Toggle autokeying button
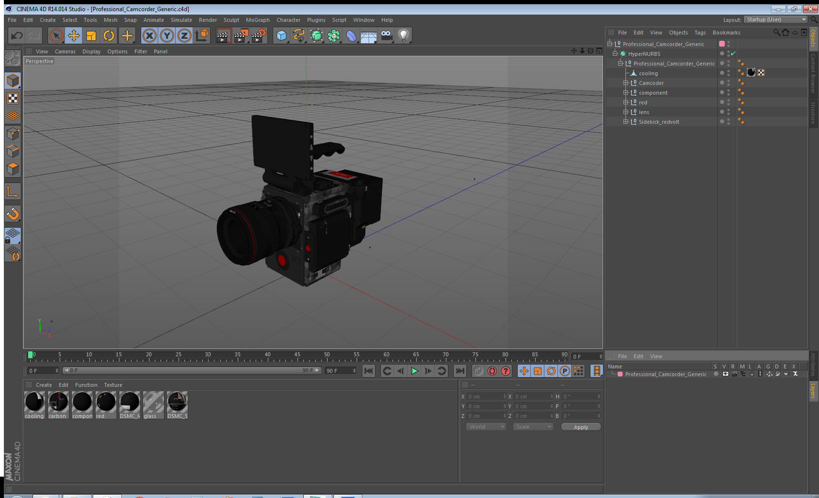This screenshot has width=819, height=498. (x=492, y=371)
